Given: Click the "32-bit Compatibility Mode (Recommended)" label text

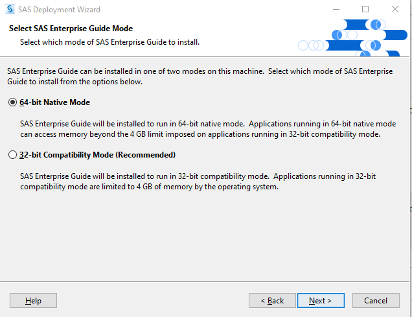Looking at the screenshot, I should 98,155.
